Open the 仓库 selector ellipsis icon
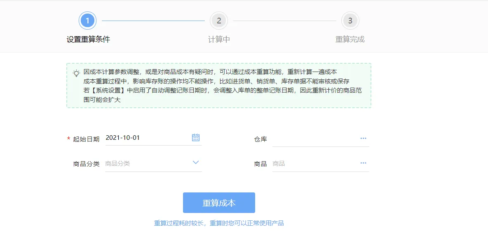488x236 pixels. pyautogui.click(x=363, y=138)
